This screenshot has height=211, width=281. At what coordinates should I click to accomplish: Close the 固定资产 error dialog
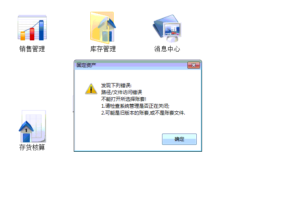pyautogui.click(x=194, y=65)
